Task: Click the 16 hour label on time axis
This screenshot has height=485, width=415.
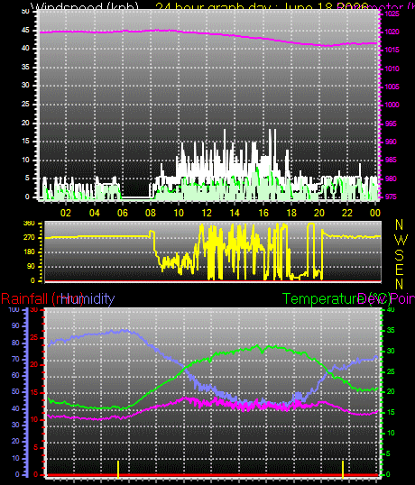Action: tap(263, 213)
